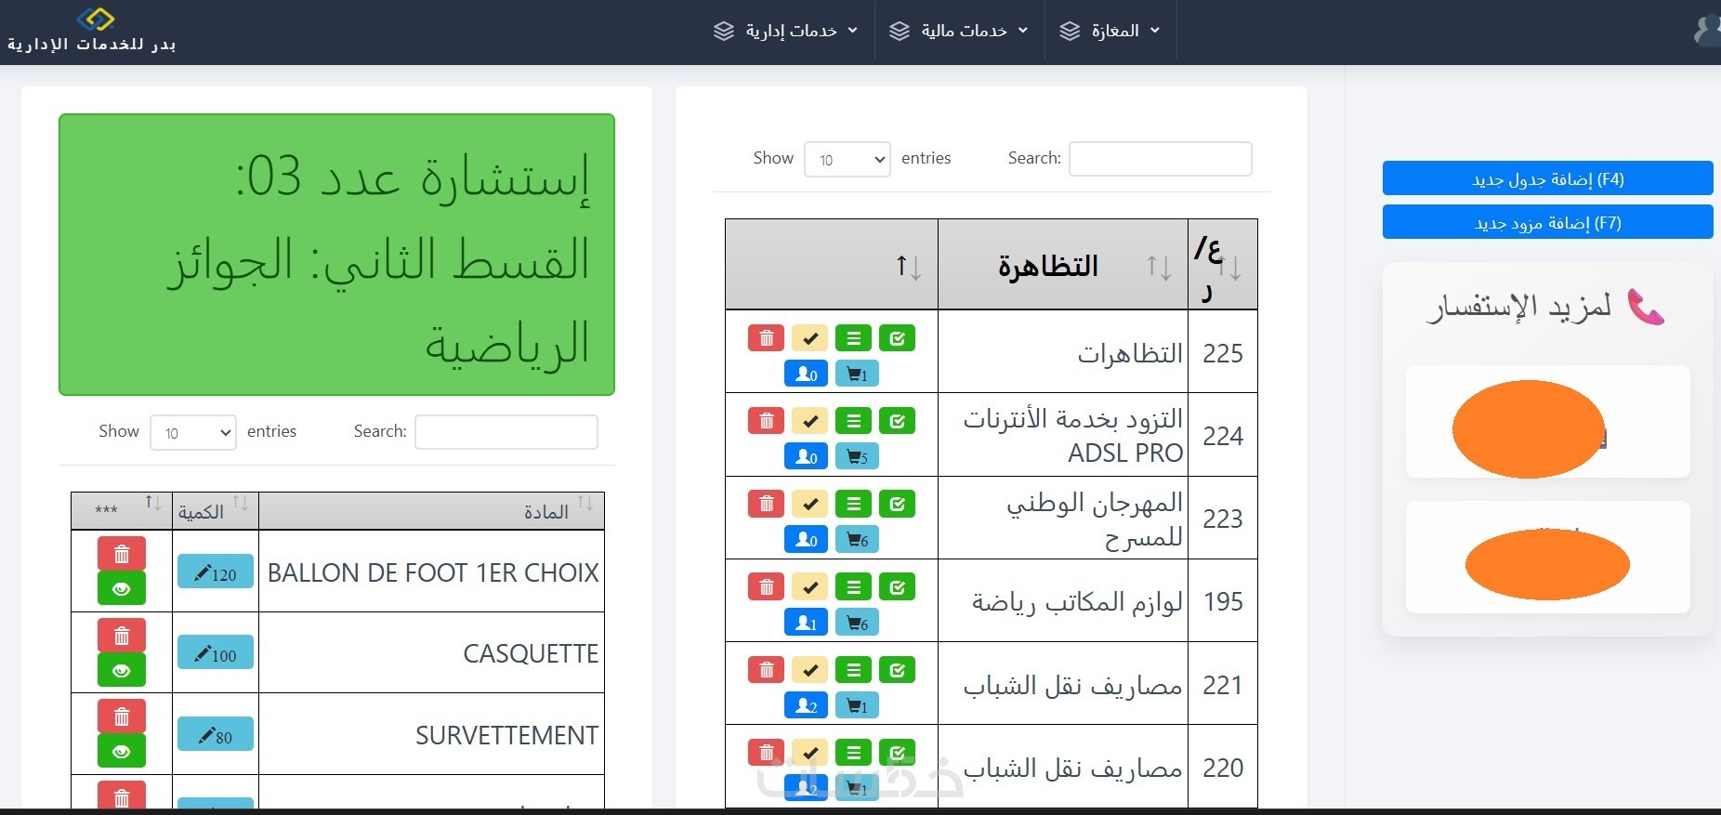Toggle view eye for BALLON DE FOOT row
The image size is (1721, 815).
click(122, 589)
